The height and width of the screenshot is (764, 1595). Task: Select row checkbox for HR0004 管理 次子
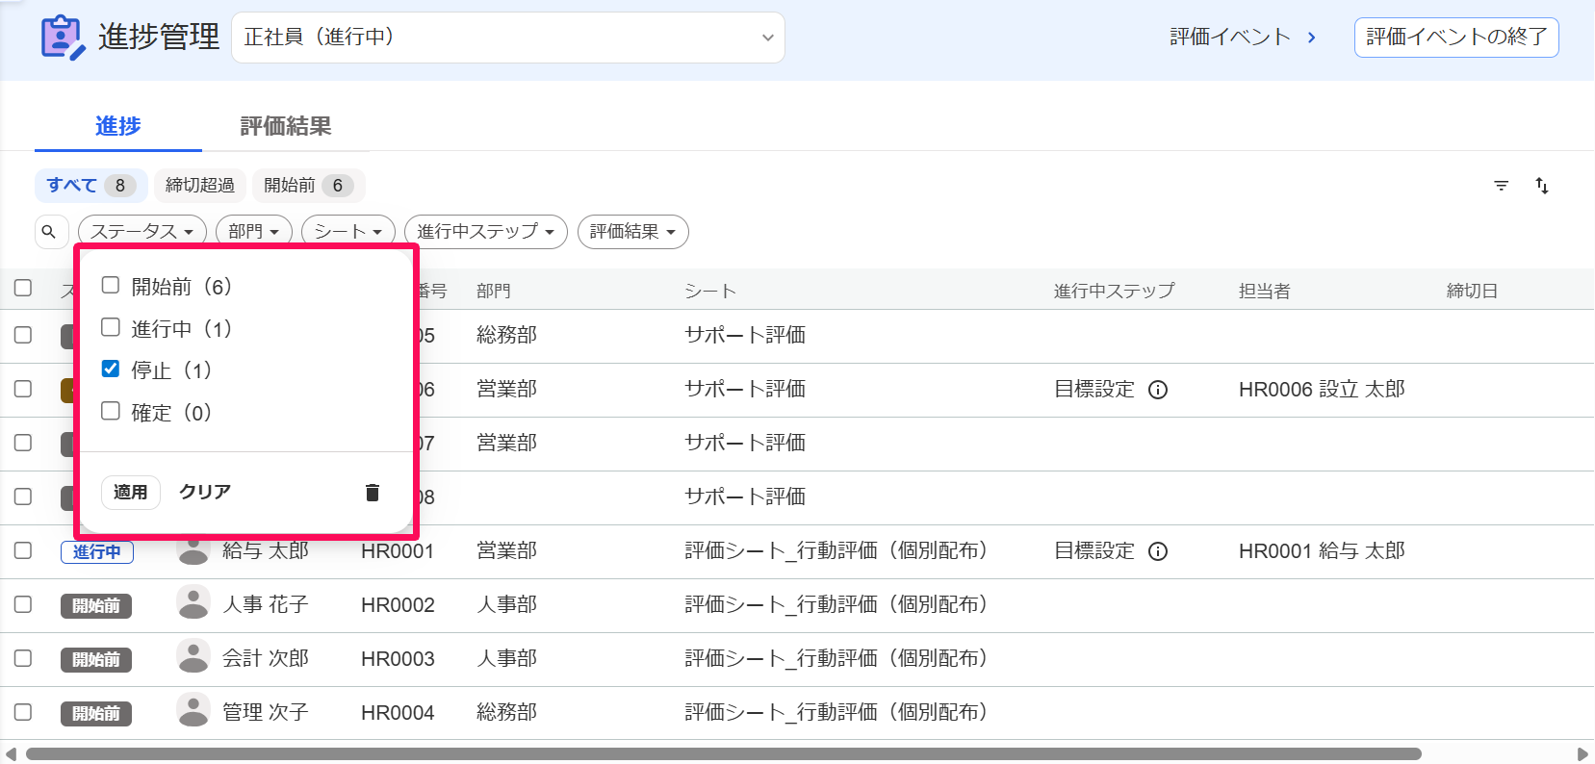23,712
